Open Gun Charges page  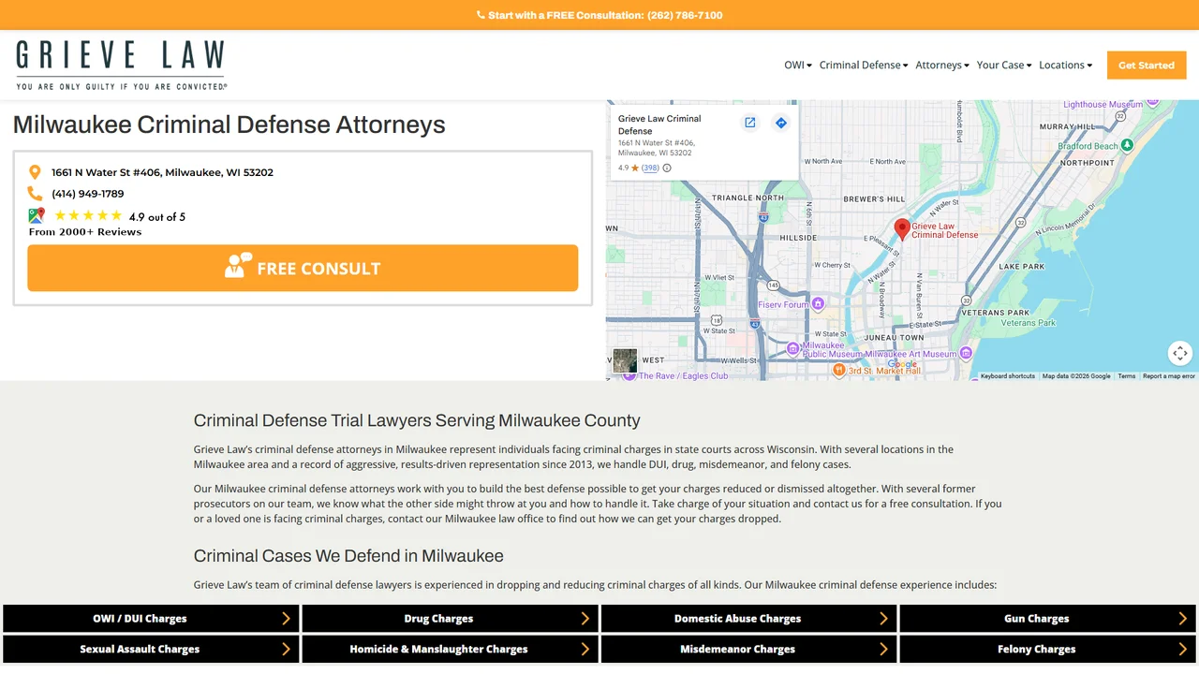tap(1047, 619)
